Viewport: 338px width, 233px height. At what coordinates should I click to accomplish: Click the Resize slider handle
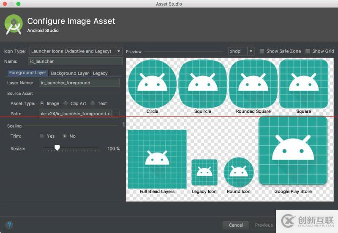pos(57,148)
